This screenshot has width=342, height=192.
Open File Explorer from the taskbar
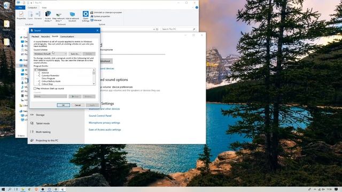(x=22, y=189)
